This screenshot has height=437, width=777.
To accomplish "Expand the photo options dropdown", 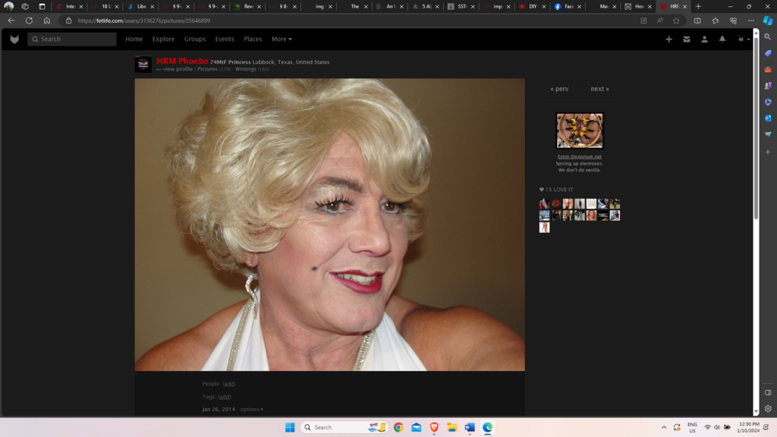I will [x=252, y=409].
